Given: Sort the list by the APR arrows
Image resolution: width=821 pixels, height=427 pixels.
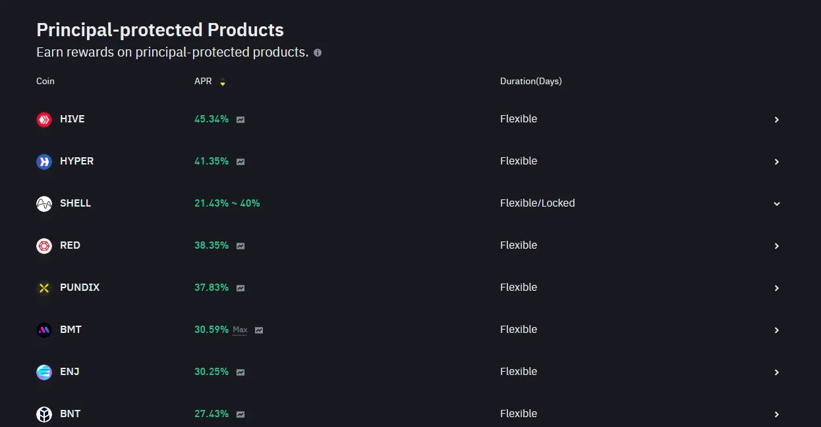Looking at the screenshot, I should tap(223, 82).
